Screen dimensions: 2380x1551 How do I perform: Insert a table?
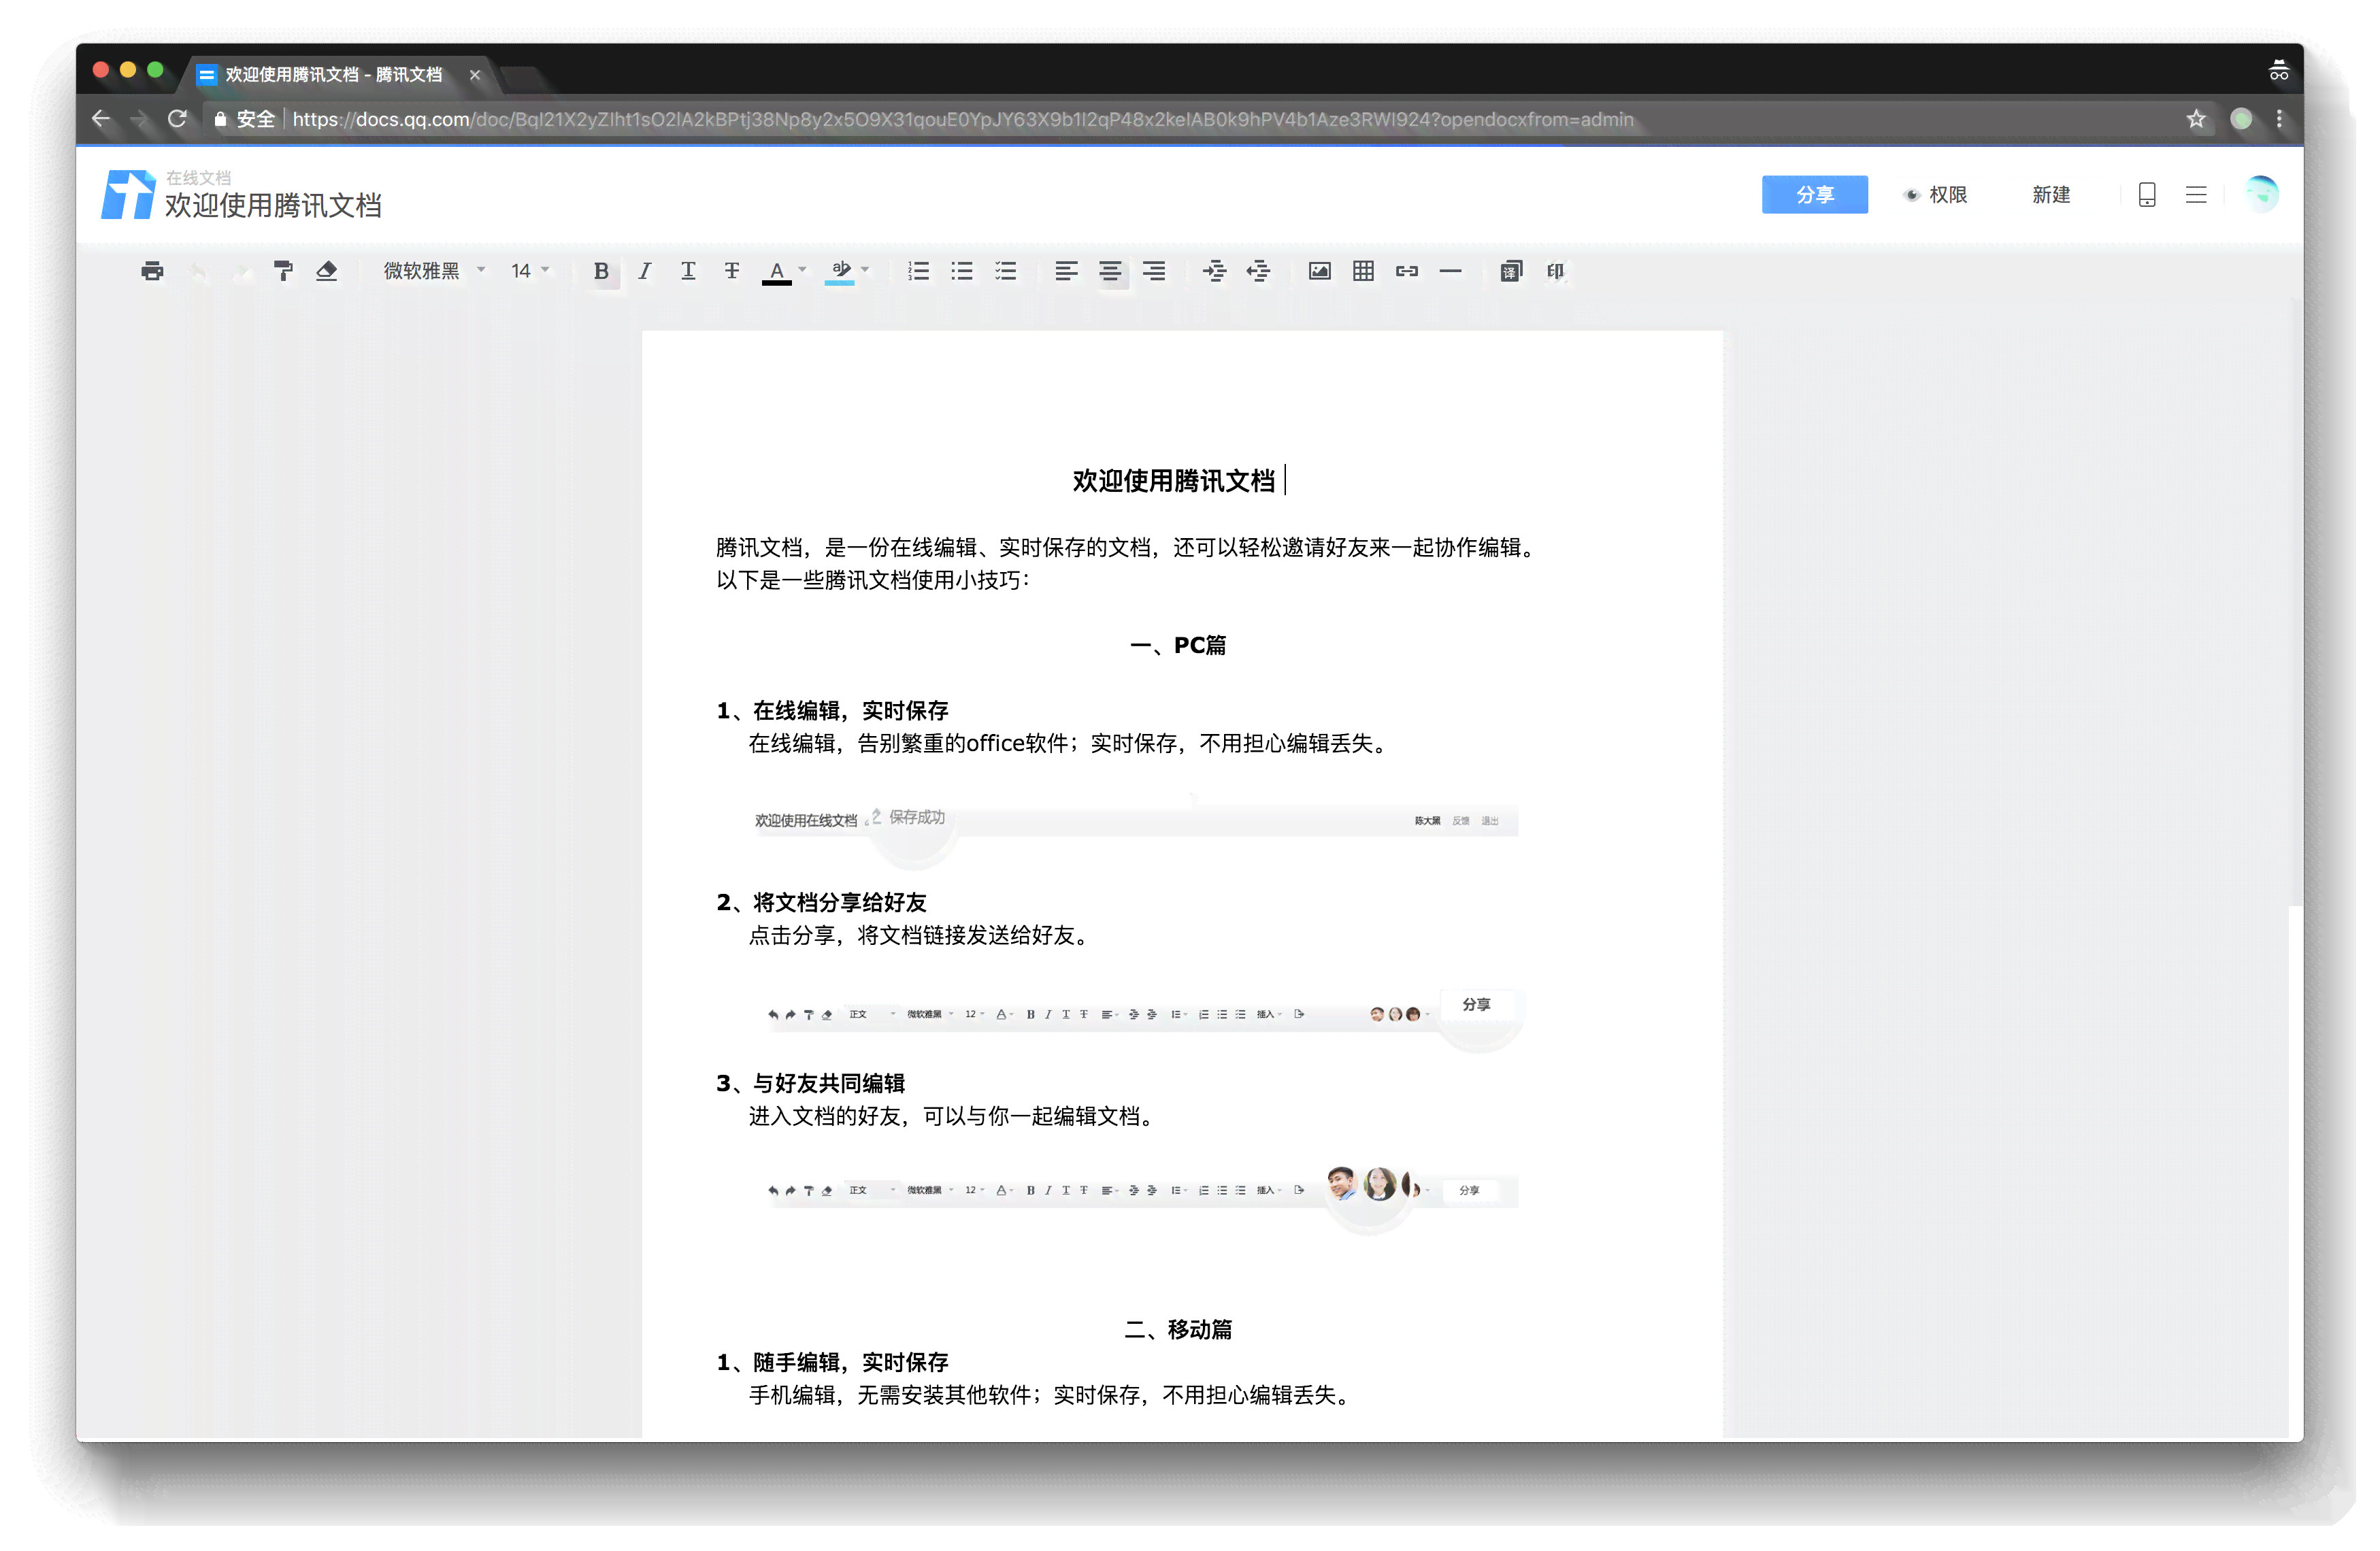1363,271
